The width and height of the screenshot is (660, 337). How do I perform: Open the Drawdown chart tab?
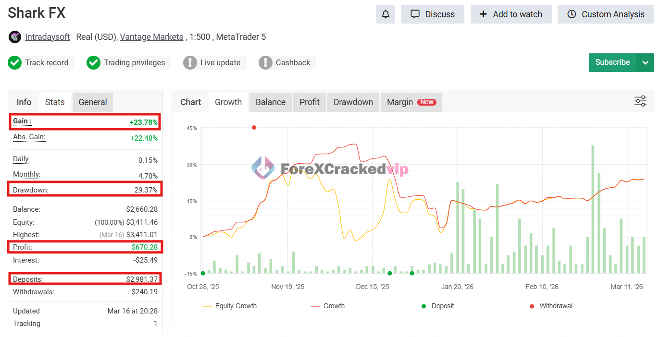353,102
